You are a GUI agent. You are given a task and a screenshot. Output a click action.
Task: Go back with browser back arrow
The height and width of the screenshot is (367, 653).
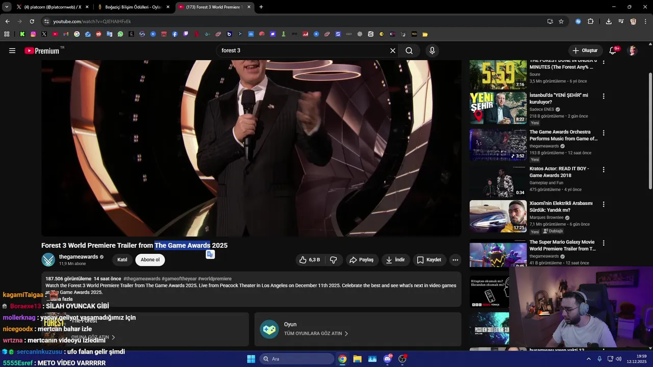[7, 21]
